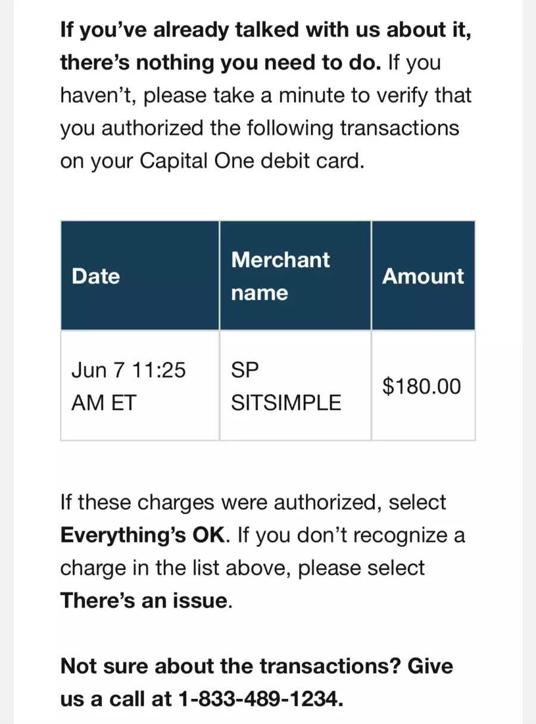Click the Date column header

[x=140, y=276]
